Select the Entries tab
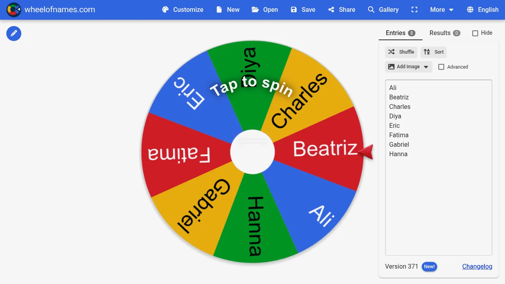 (400, 33)
